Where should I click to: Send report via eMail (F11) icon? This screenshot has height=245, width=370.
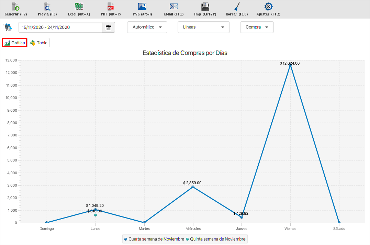(174, 7)
